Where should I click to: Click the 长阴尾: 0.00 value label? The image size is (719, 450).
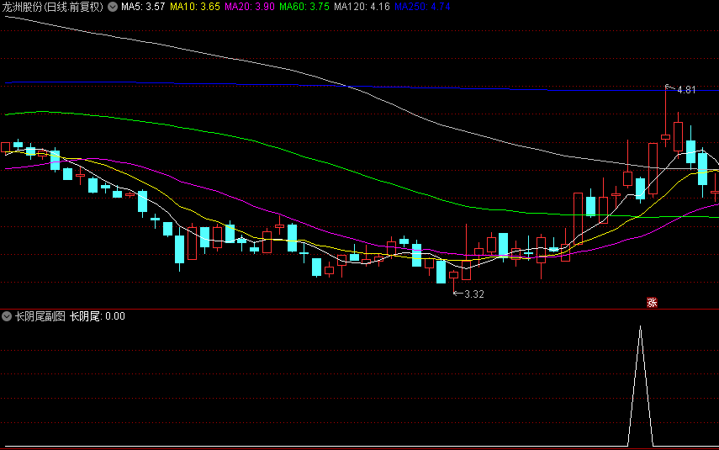point(98,316)
